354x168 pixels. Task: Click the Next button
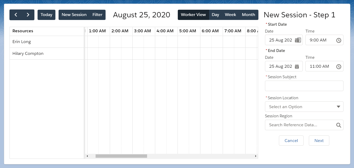[319, 141]
